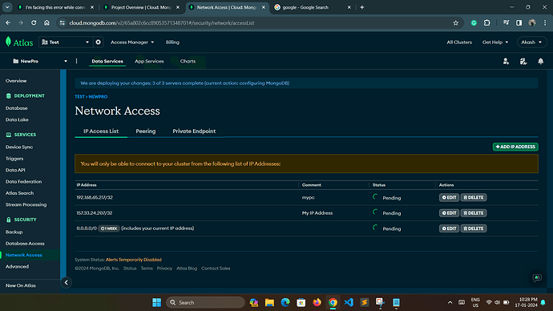553x311 pixels.
Task: Open the Contact Sales footer link
Action: pyautogui.click(x=216, y=269)
